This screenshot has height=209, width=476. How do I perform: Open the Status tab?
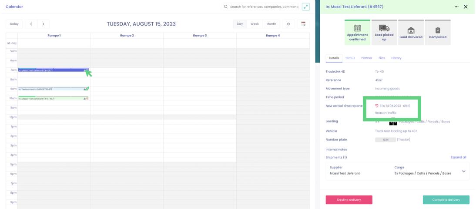pyautogui.click(x=350, y=58)
